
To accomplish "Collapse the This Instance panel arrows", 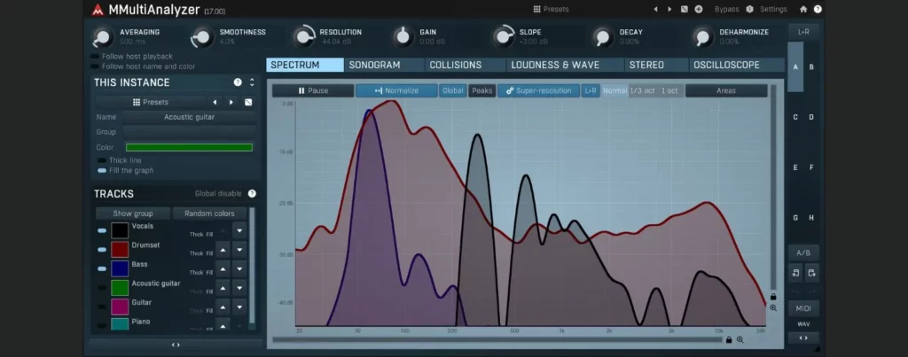I will 252,82.
